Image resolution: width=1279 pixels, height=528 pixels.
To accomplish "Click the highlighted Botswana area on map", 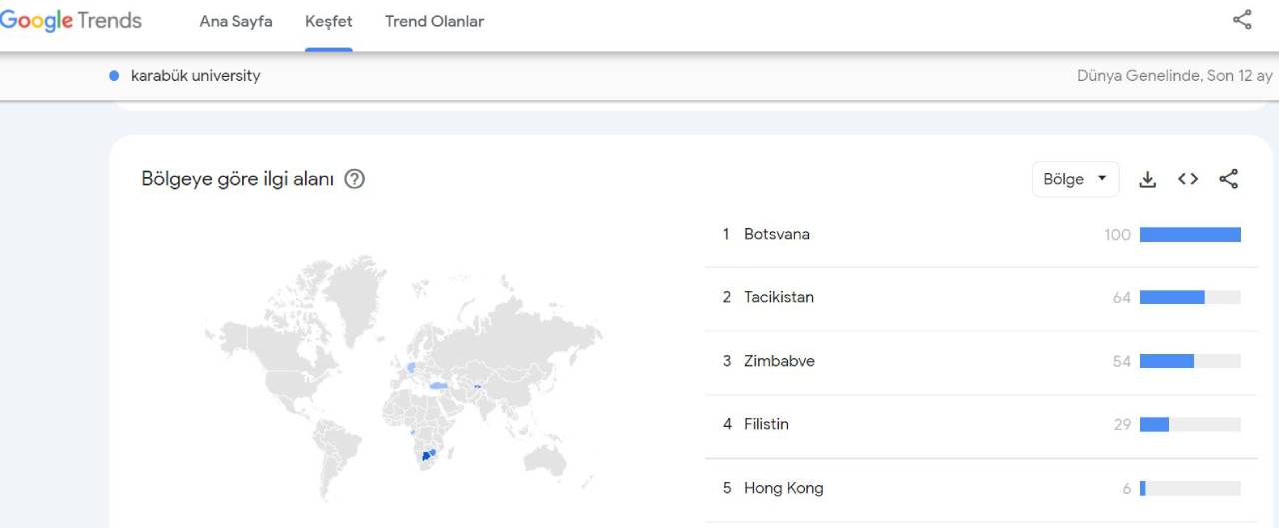I will coord(426,455).
